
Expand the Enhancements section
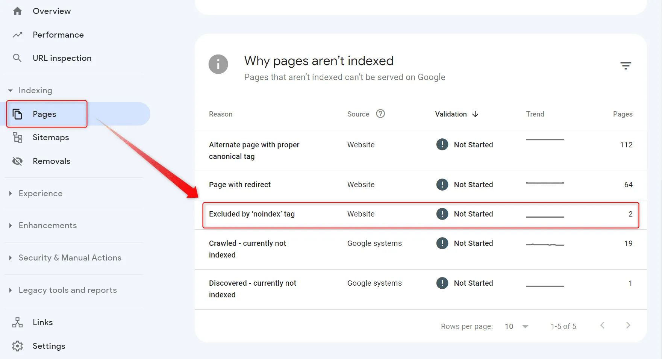click(x=11, y=226)
